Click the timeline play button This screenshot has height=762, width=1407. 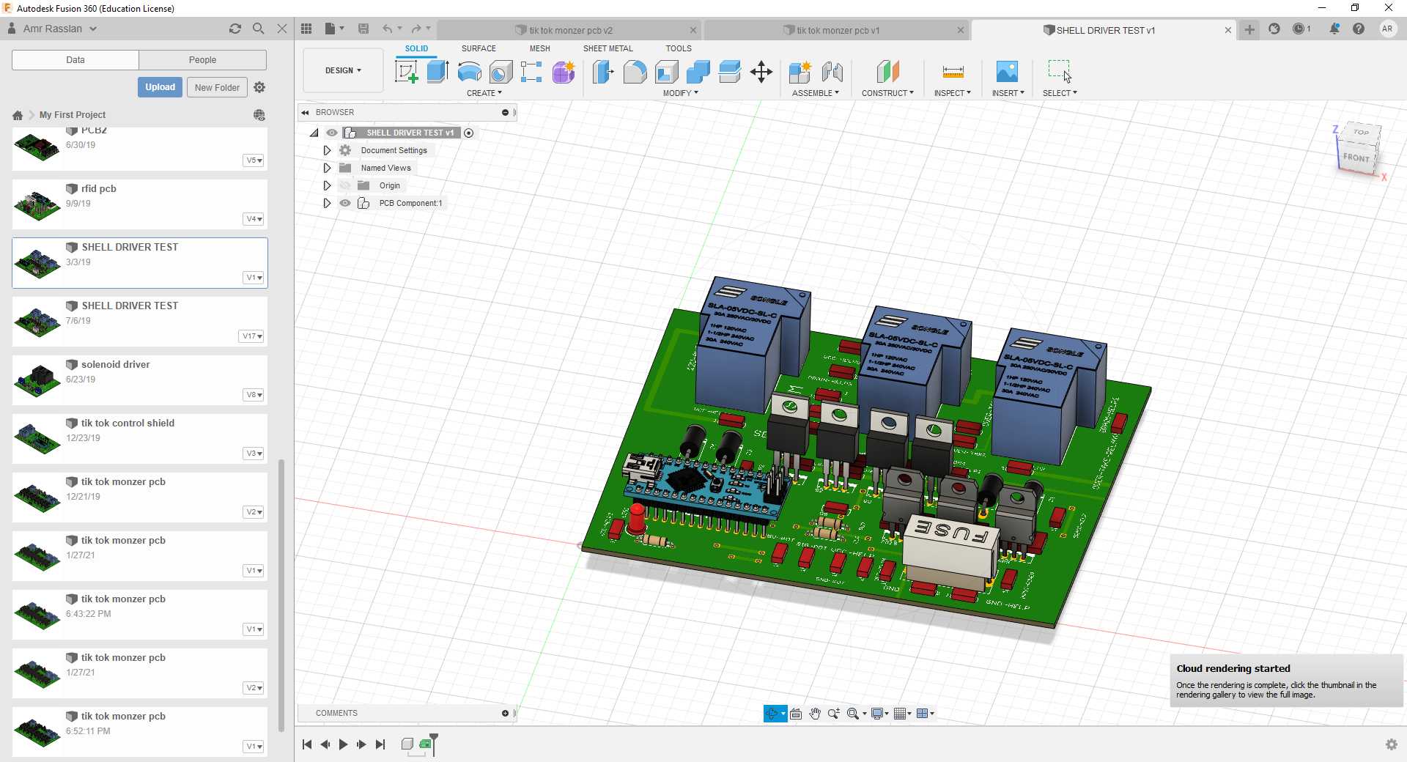coord(343,744)
